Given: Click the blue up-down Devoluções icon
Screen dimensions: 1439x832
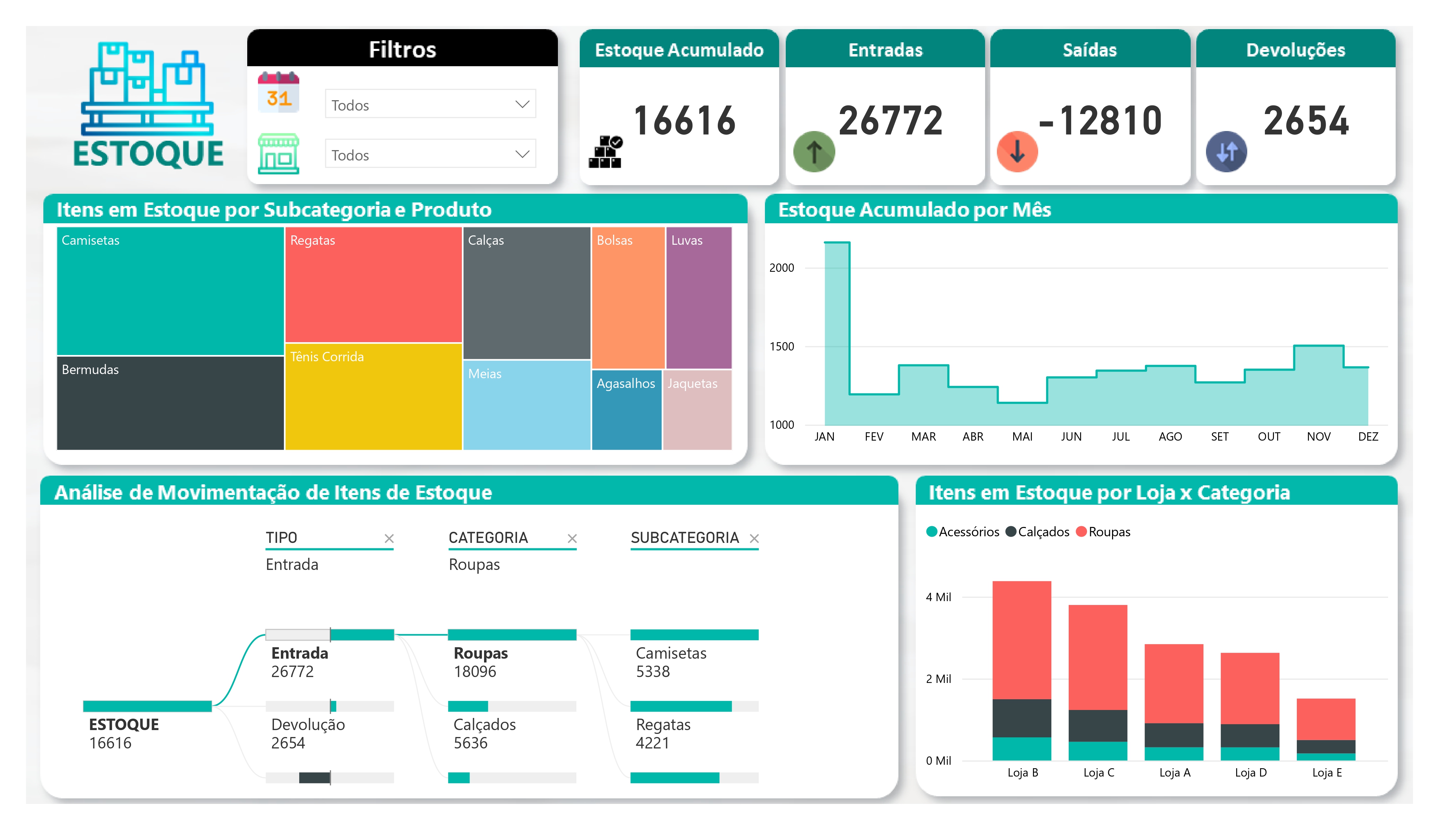Looking at the screenshot, I should click(1226, 152).
